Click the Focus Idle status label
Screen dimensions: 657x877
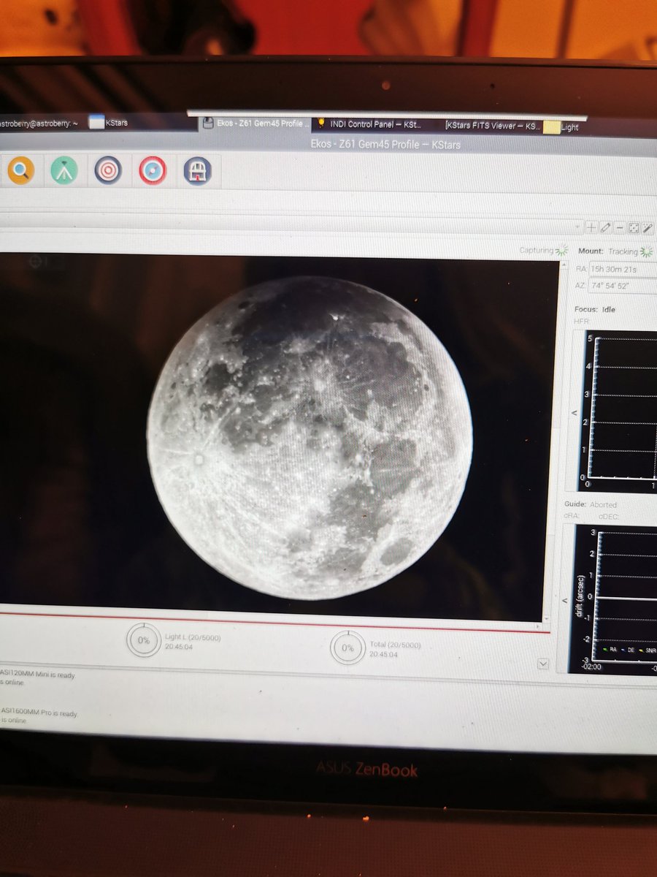[608, 309]
